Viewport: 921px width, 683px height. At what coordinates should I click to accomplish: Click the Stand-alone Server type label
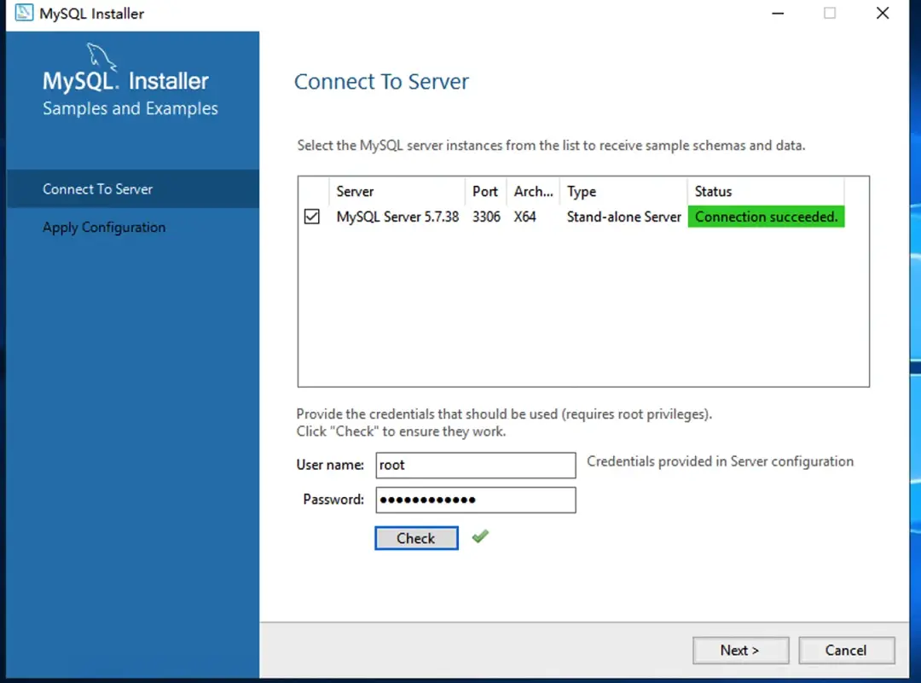click(623, 217)
